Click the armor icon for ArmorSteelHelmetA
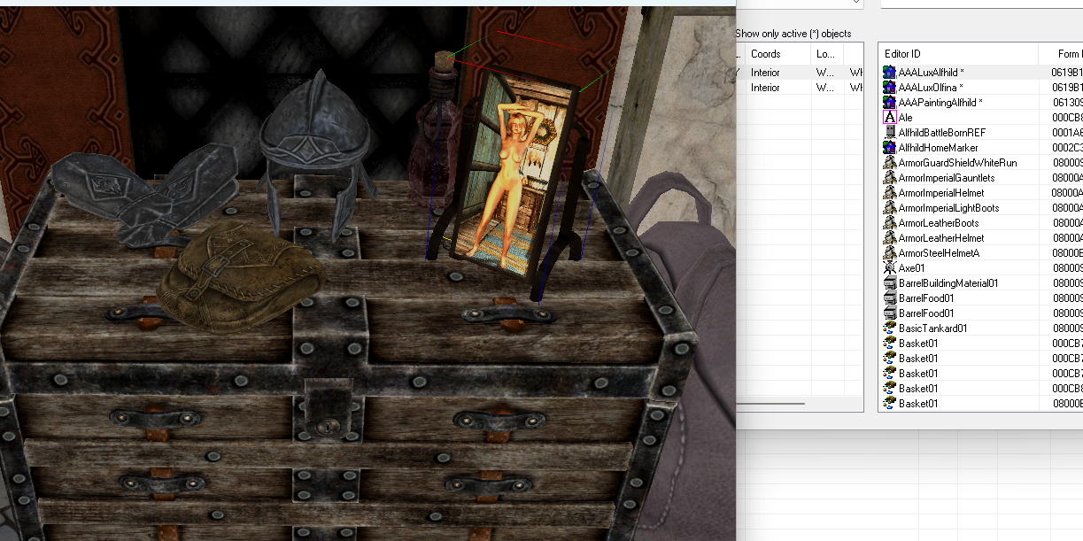The width and height of the screenshot is (1083, 541). coord(889,253)
